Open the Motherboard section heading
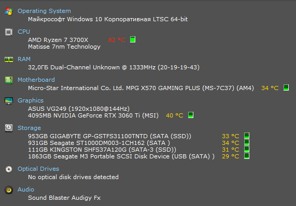 point(36,80)
